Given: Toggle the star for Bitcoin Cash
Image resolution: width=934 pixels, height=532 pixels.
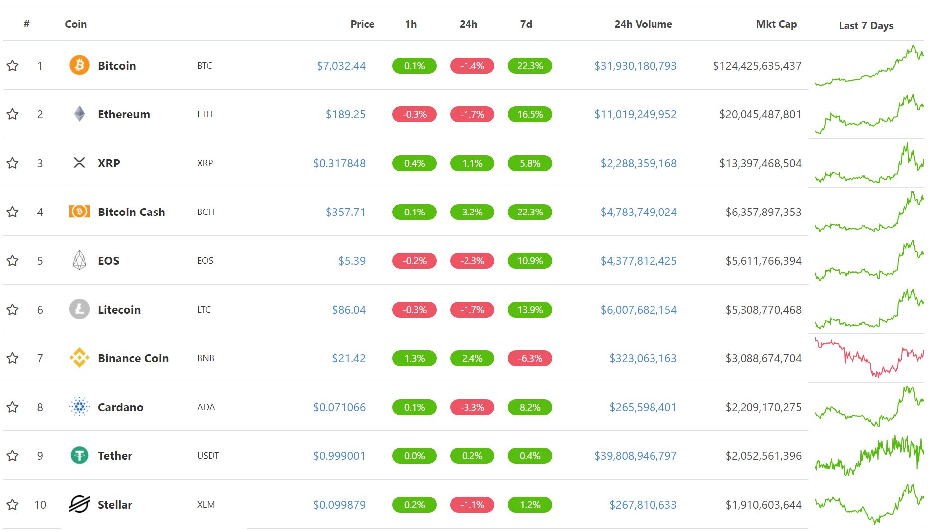Looking at the screenshot, I should coord(13,212).
